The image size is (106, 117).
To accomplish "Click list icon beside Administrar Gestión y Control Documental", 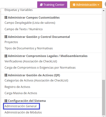I will pos(6,37).
